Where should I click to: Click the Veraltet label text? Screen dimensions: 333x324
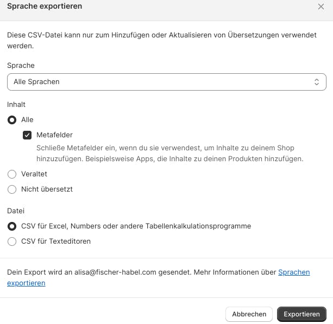[x=34, y=174]
